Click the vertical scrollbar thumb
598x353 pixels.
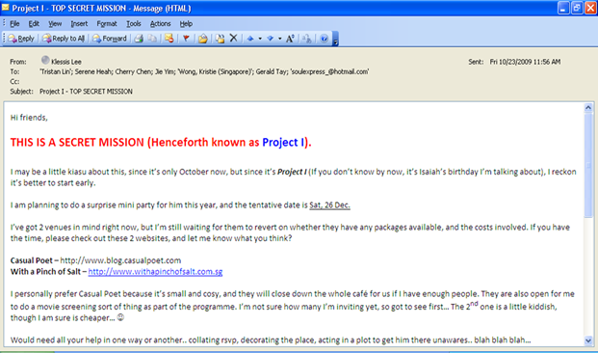(x=588, y=166)
